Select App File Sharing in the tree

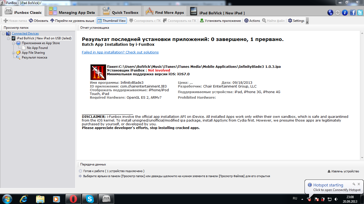point(33,53)
